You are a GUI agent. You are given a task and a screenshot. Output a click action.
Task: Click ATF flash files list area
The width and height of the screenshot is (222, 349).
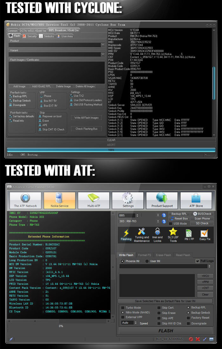157,285
